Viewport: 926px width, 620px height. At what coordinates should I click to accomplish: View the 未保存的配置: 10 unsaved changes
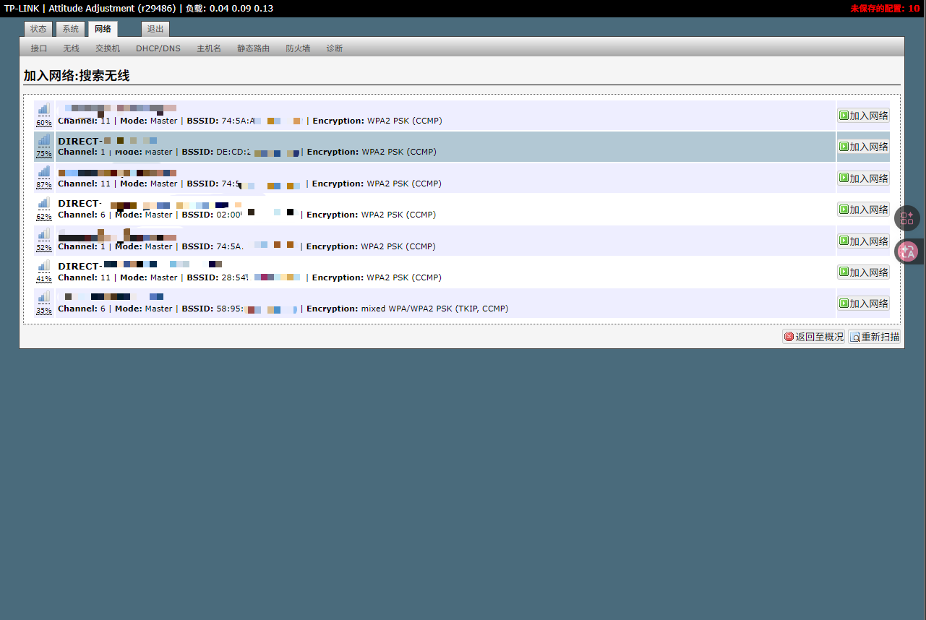pyautogui.click(x=885, y=9)
